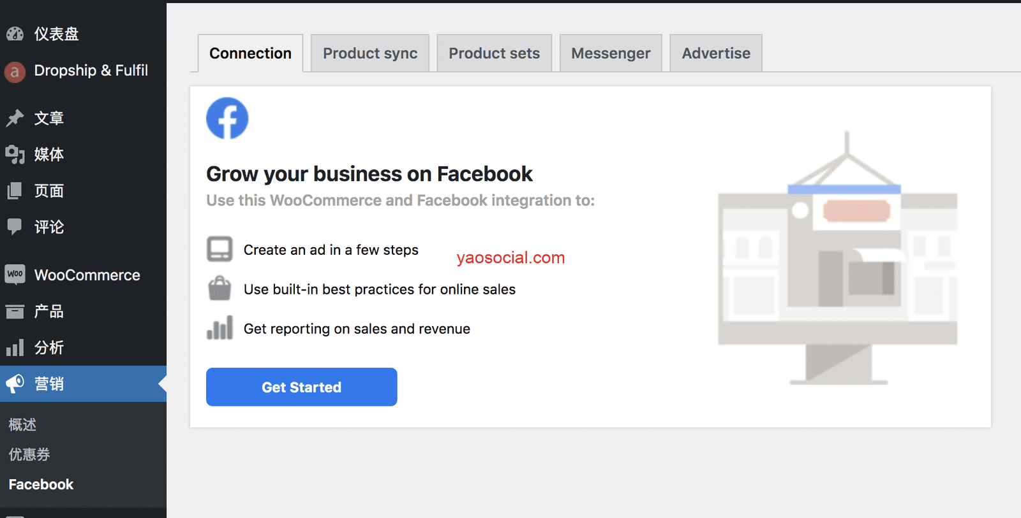1021x518 pixels.
Task: Click the products archive box icon
Action: 15,312
